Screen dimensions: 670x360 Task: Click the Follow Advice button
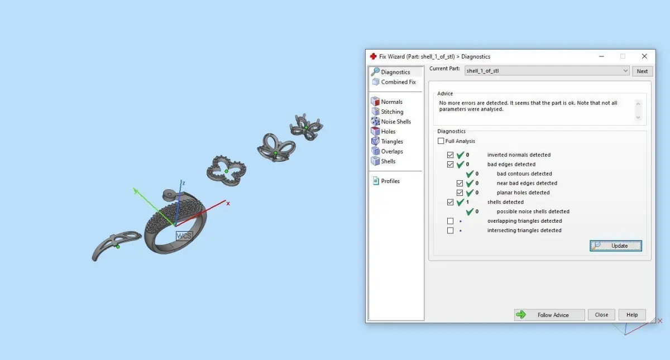point(549,315)
